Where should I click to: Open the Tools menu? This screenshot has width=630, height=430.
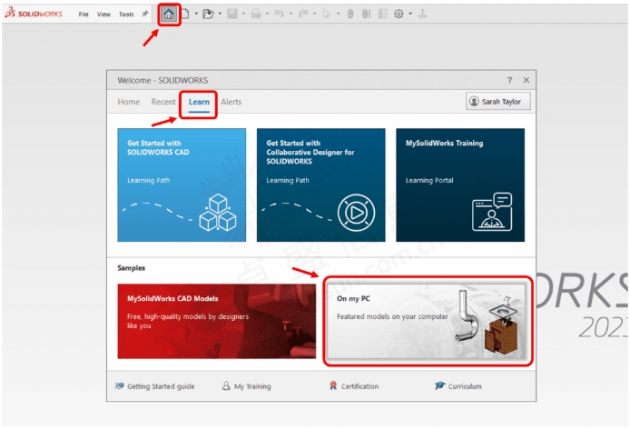pos(126,15)
